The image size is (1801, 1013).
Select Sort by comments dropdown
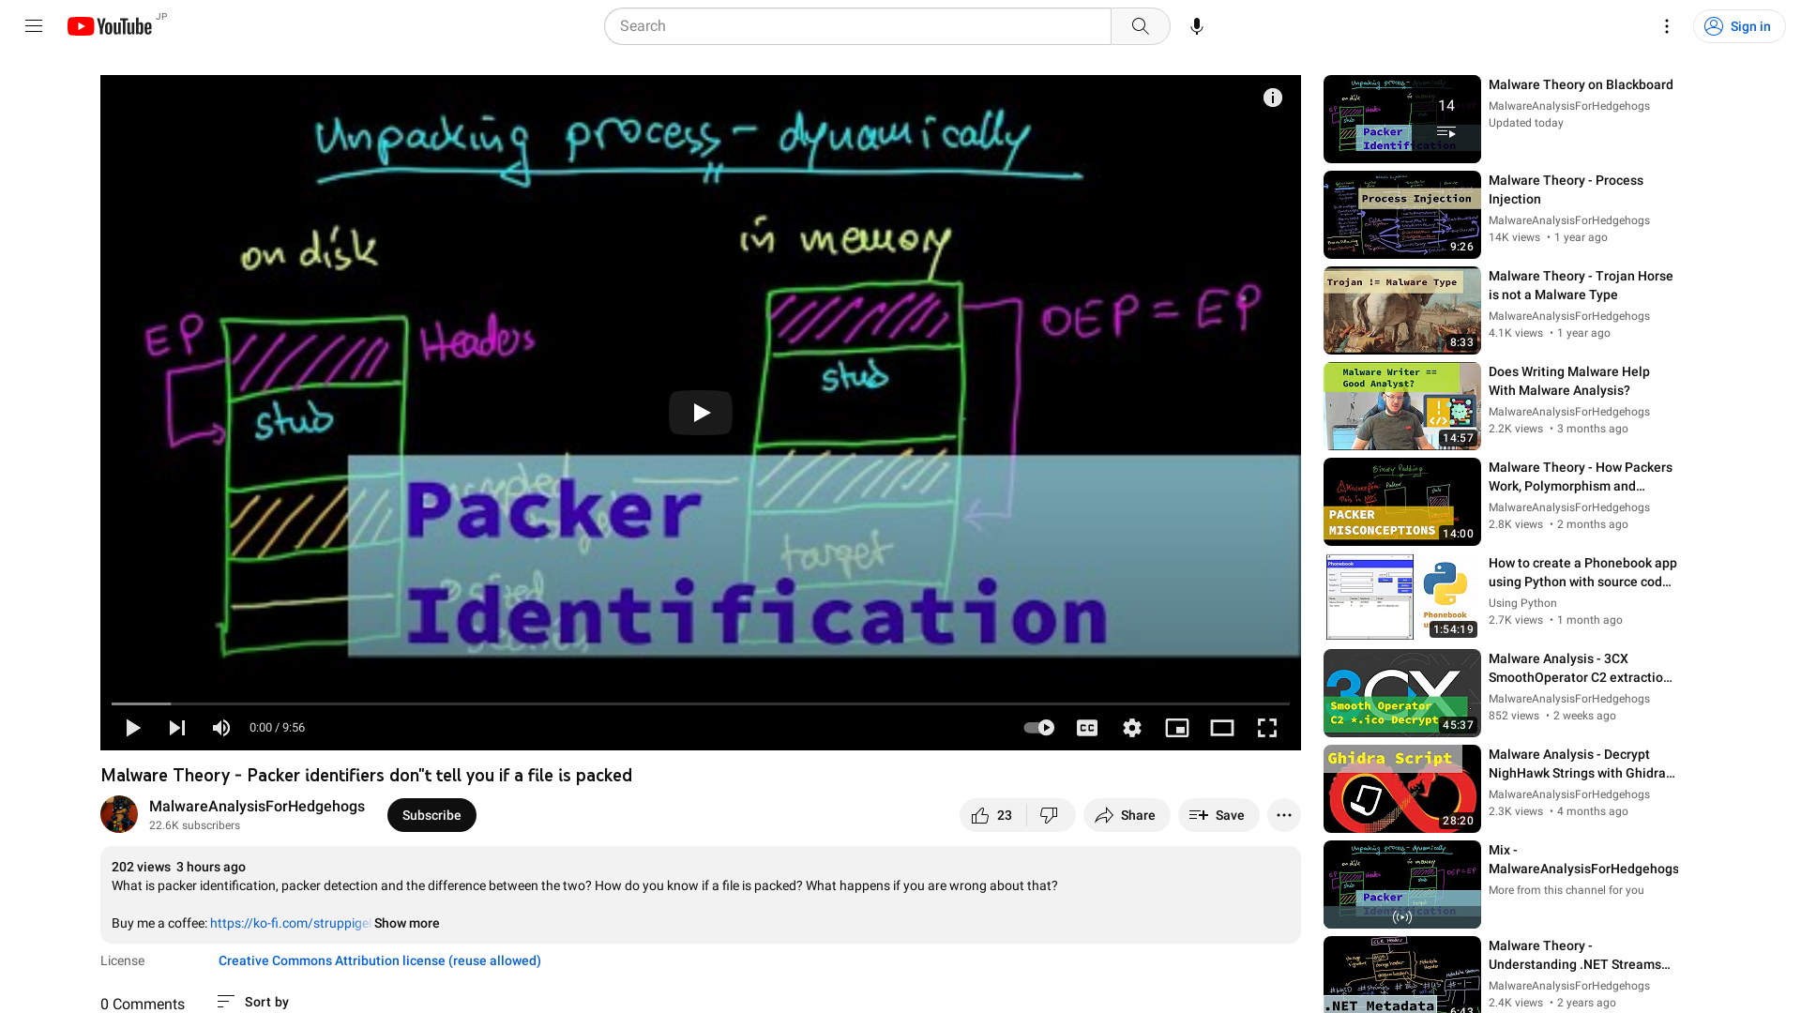tap(253, 1002)
